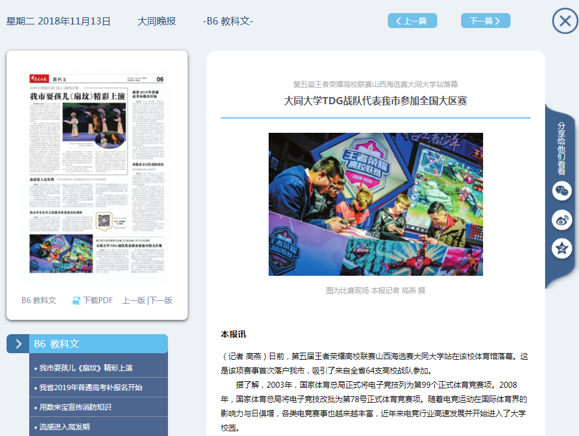Click 下载PDF link
Viewport: 579px width, 436px height.
pos(98,301)
